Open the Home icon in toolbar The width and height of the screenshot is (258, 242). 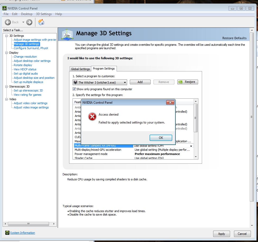click(41, 22)
